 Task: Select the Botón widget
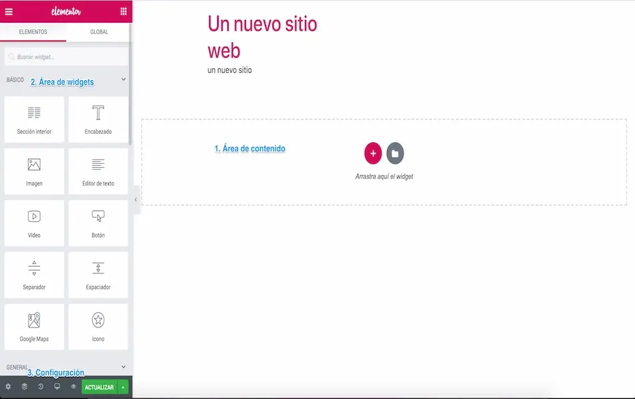pos(98,223)
